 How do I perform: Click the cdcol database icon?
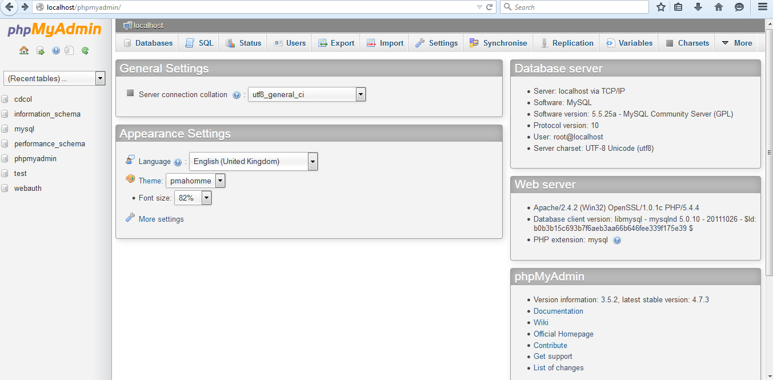click(5, 99)
